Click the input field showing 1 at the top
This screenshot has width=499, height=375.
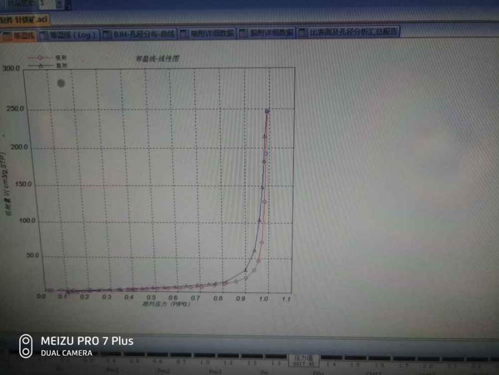click(48, 4)
